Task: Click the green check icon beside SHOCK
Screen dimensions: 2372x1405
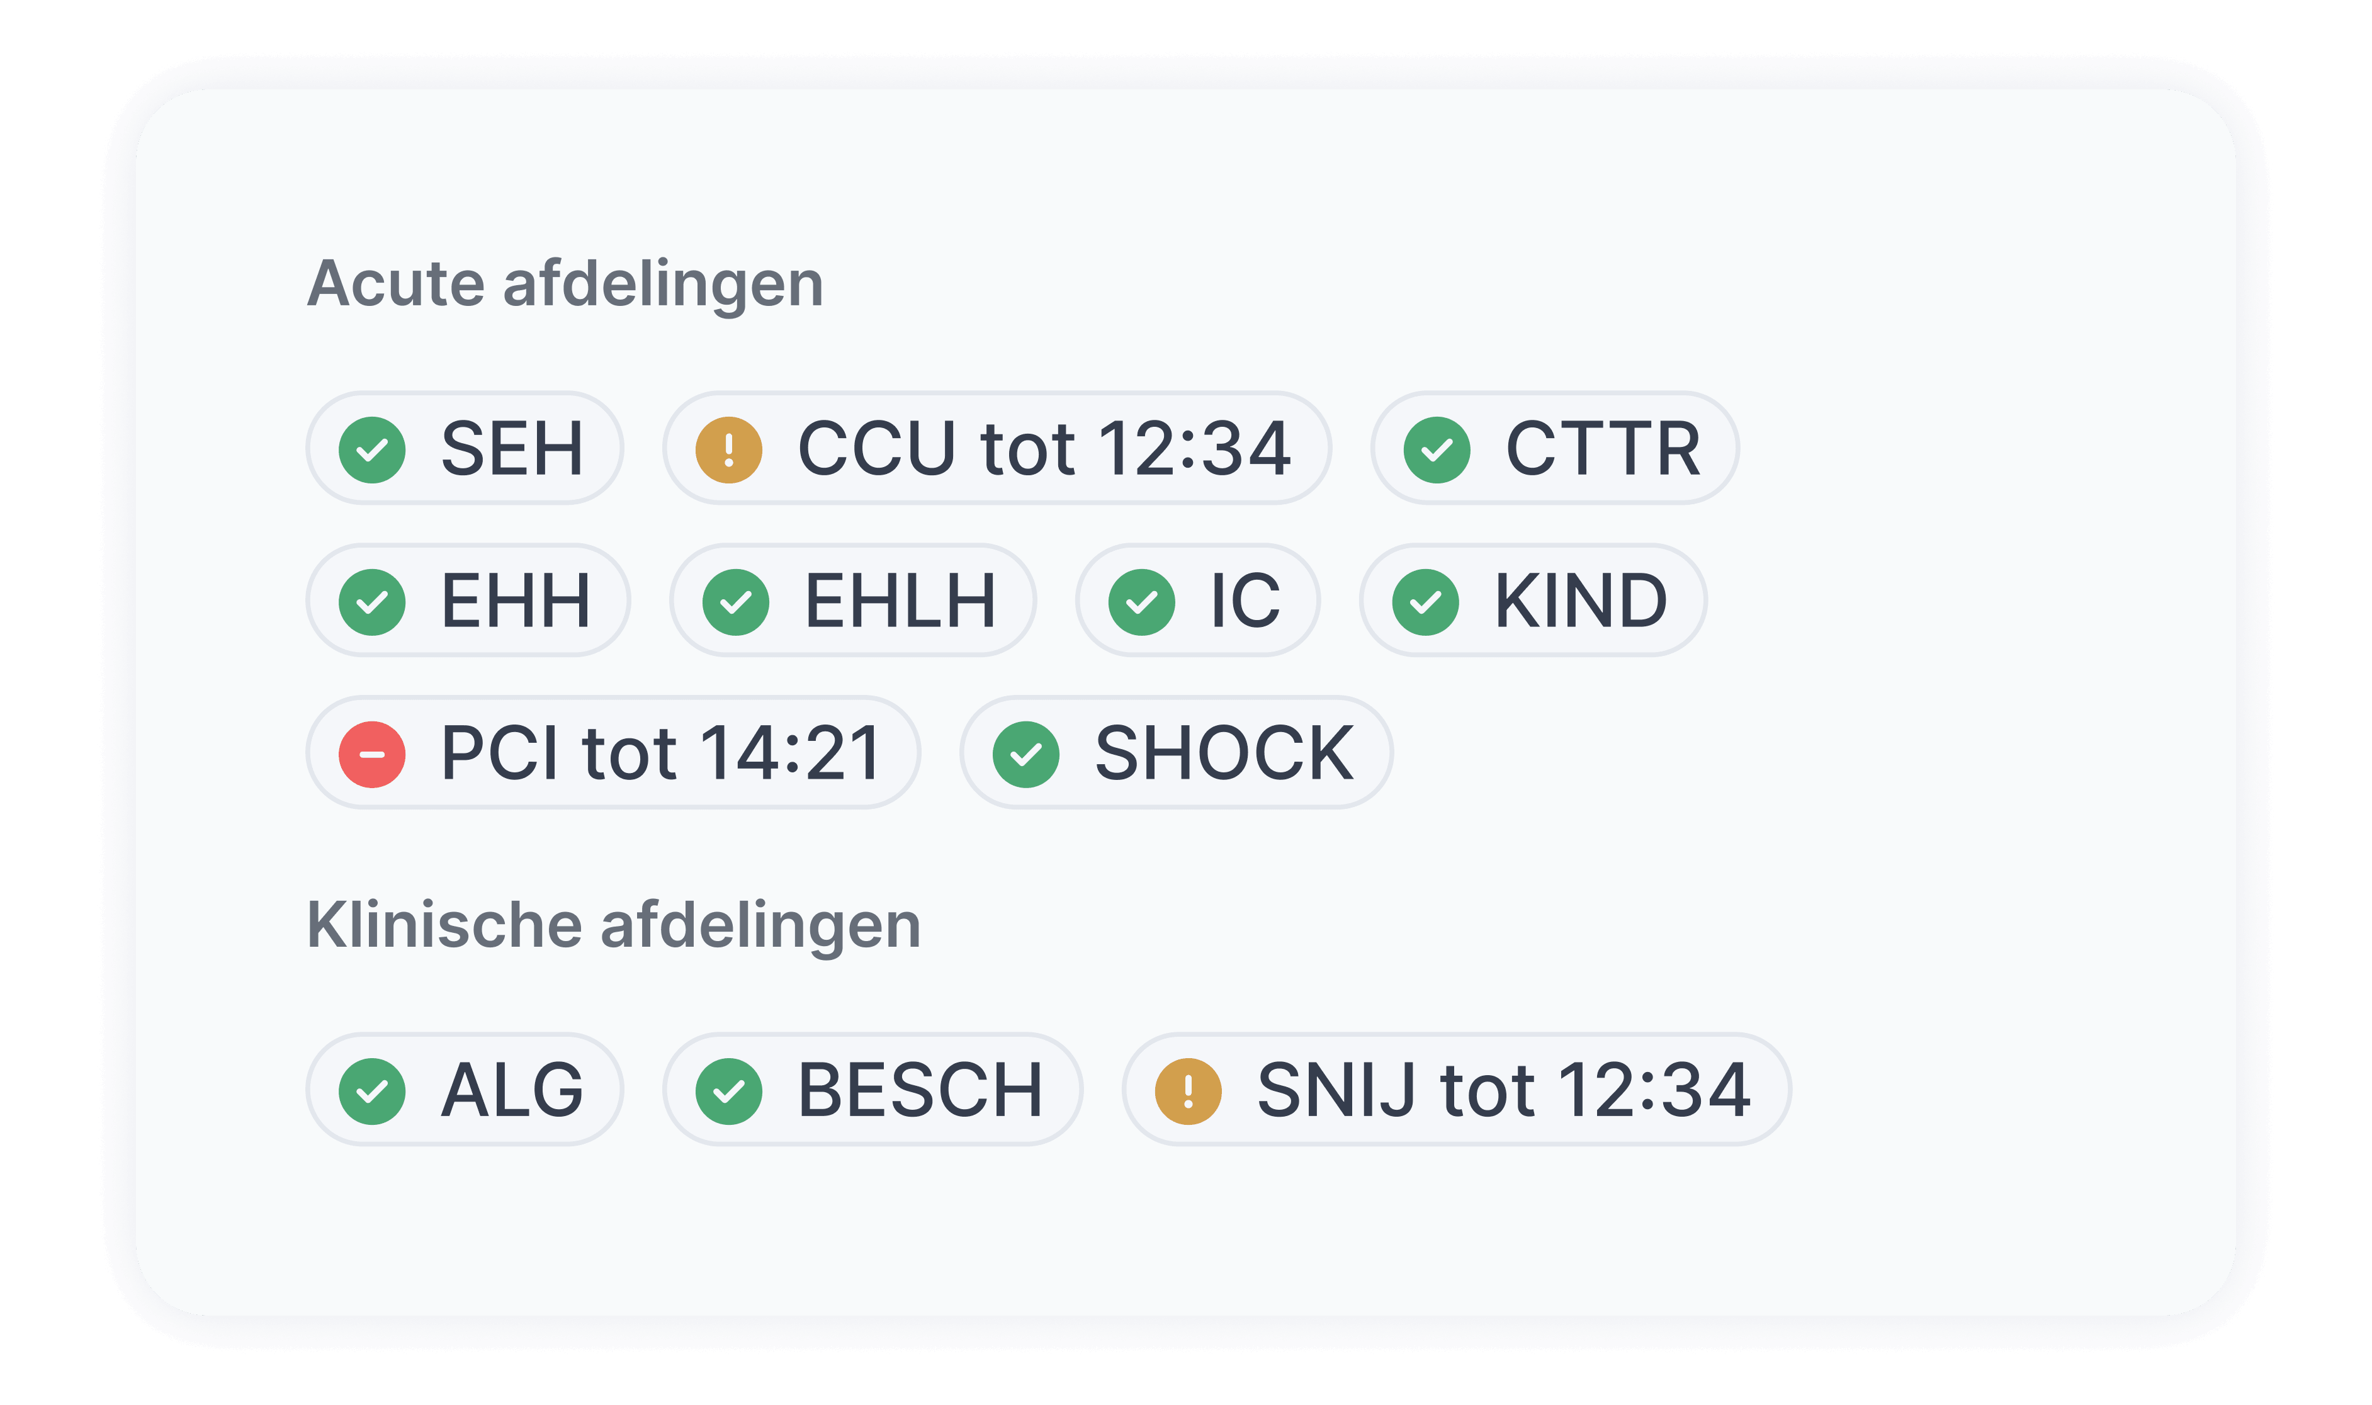Action: (1025, 755)
